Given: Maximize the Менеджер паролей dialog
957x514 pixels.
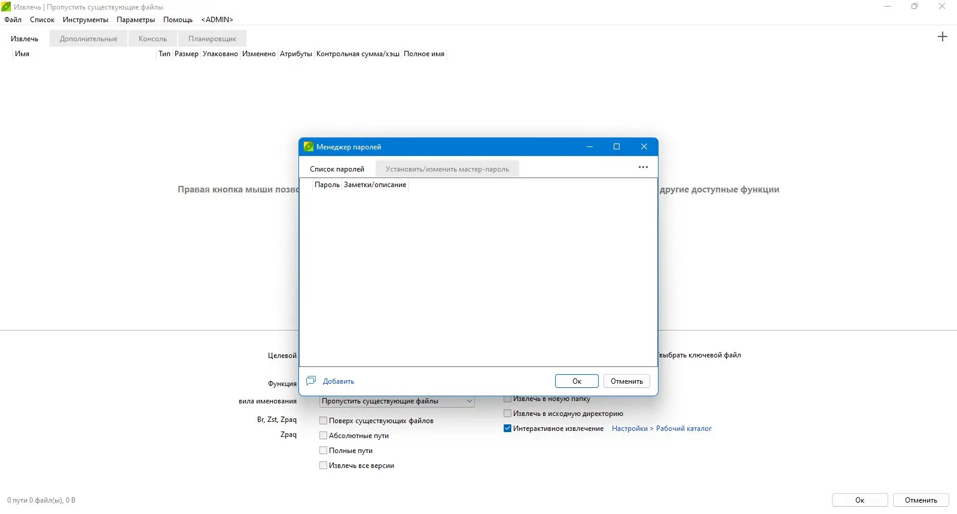Looking at the screenshot, I should click(617, 146).
